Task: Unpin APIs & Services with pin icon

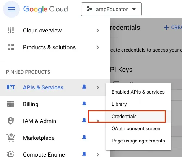Action: (84, 87)
